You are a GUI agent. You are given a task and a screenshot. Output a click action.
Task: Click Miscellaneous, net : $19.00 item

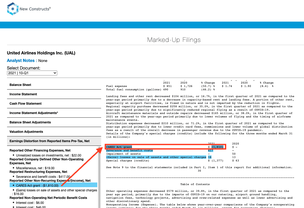(x=35, y=168)
